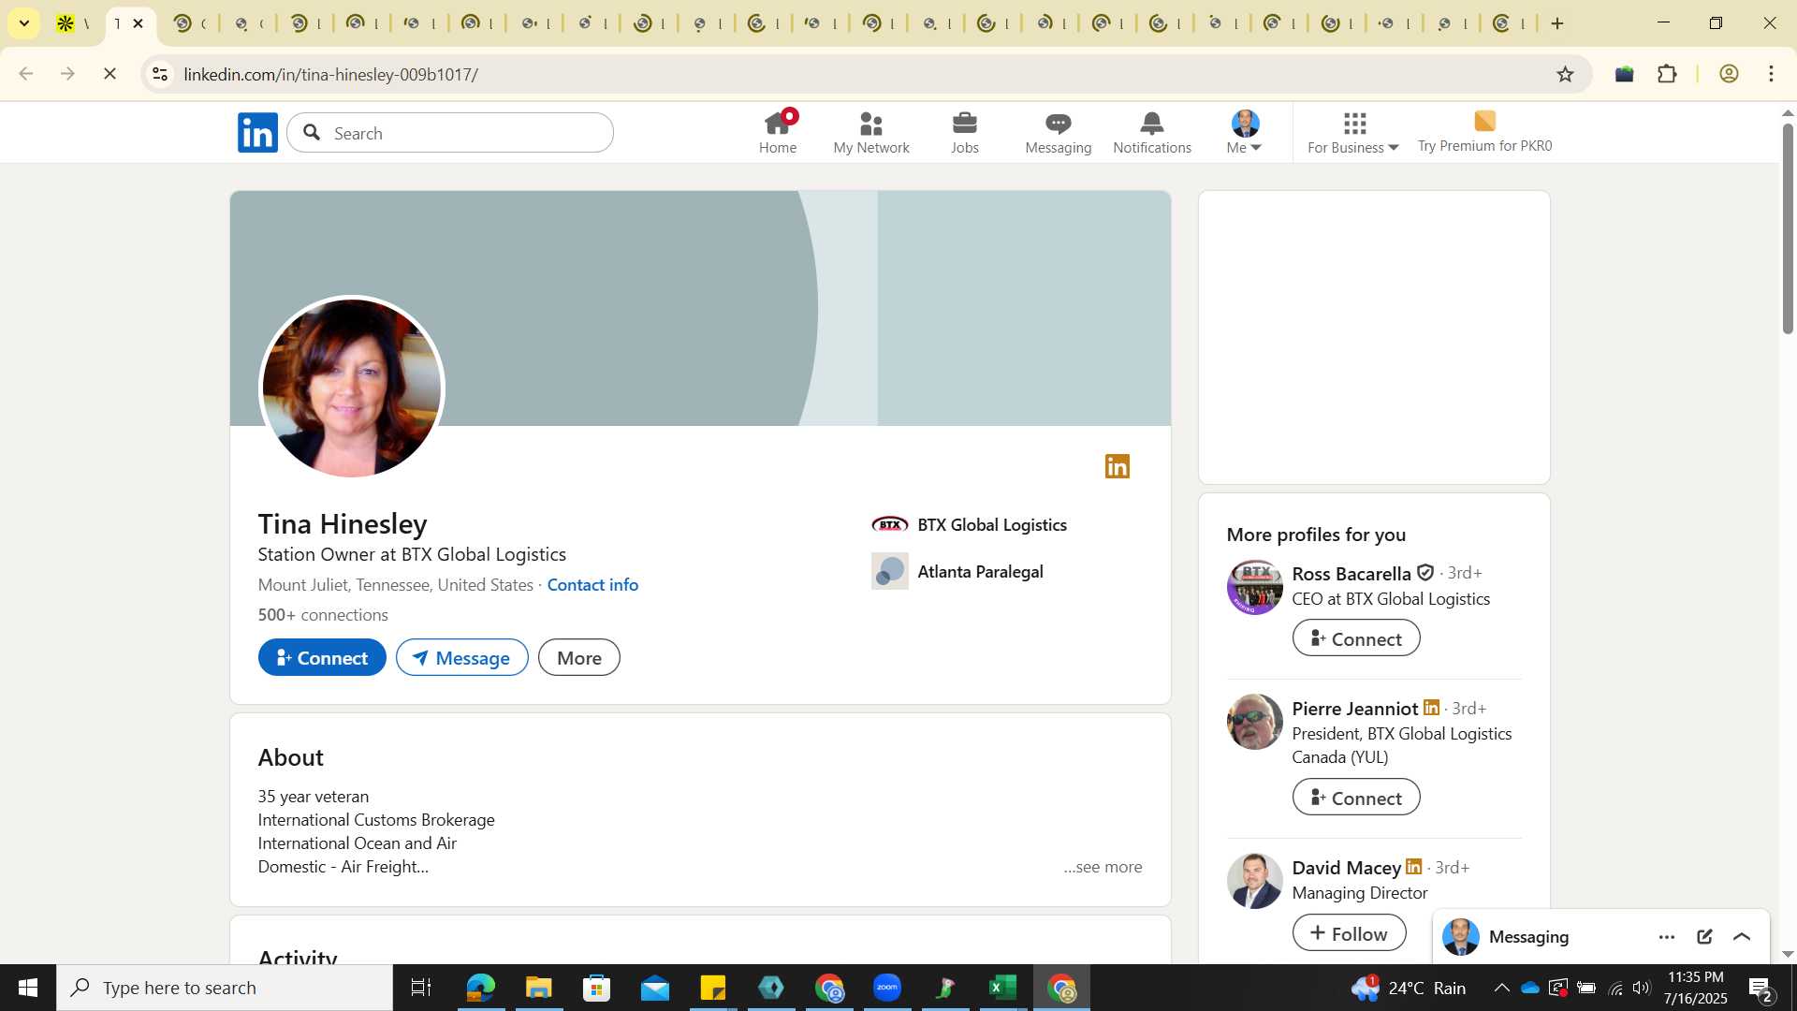Open Ross Bacarella's profile

1351,573
